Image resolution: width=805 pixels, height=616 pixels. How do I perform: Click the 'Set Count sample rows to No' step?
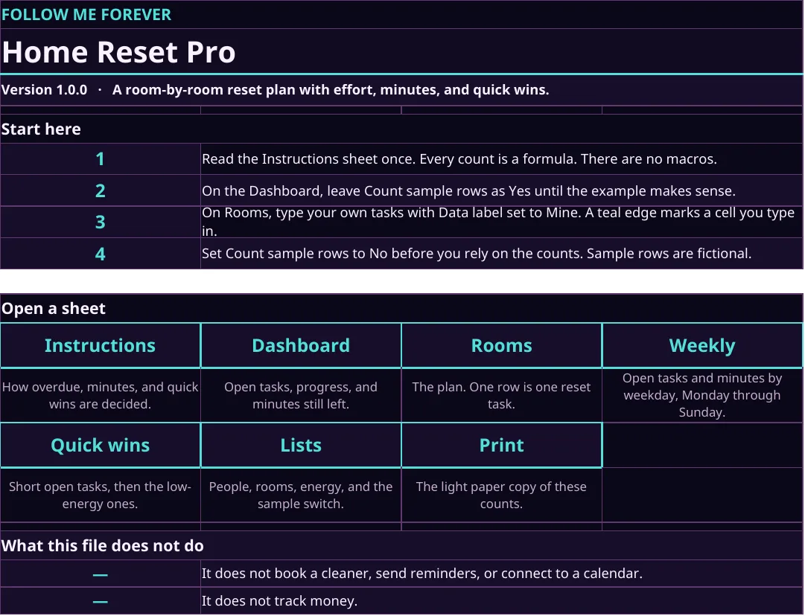pyautogui.click(x=477, y=254)
